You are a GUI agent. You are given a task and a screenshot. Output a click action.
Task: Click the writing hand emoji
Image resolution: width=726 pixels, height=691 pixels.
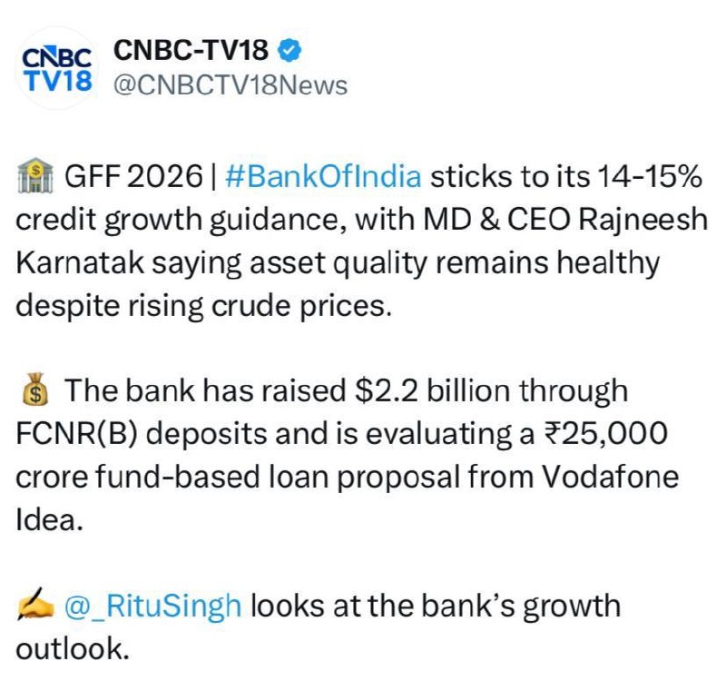click(x=35, y=605)
